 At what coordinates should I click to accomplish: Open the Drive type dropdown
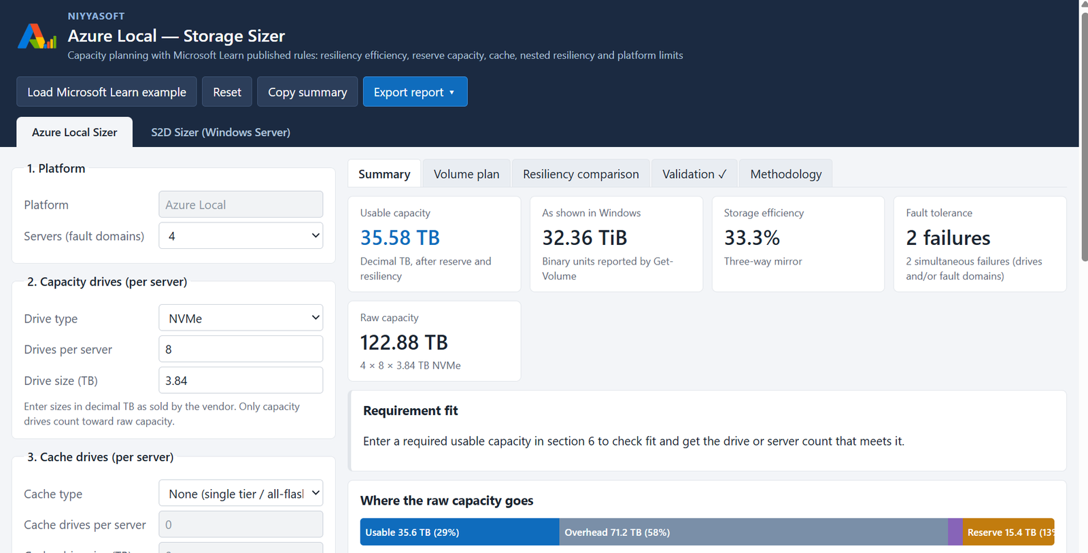point(241,318)
